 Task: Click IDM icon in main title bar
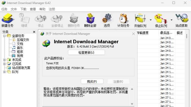point(4,3)
